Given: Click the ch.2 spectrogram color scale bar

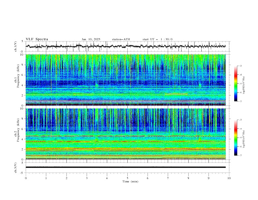Looking at the screenshot, I should [x=236, y=138].
